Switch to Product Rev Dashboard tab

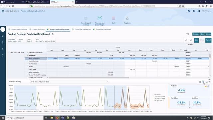(102, 29)
